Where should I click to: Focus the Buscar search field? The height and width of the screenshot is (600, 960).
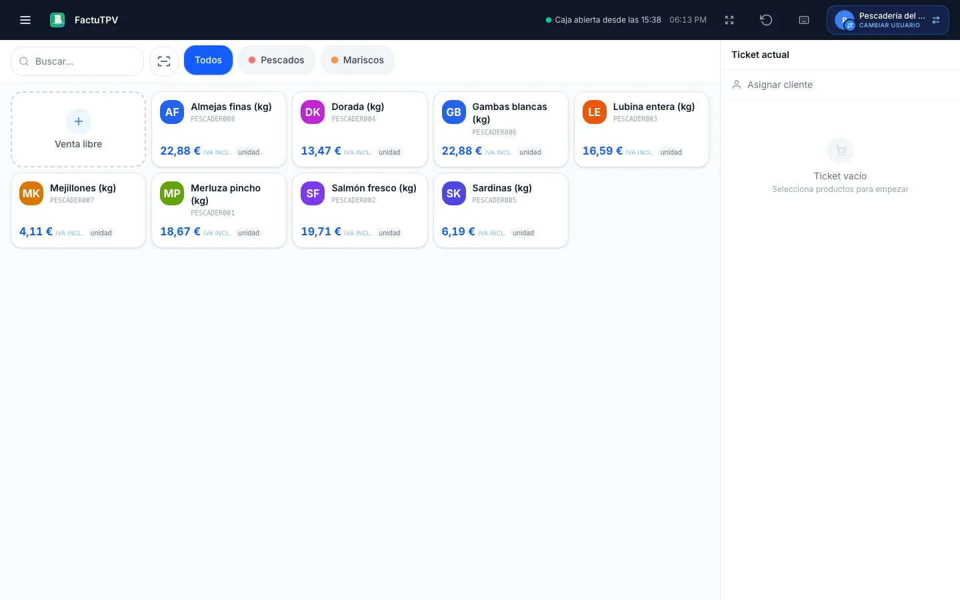(77, 61)
